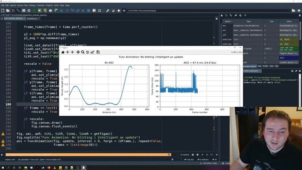This screenshot has width=302, height=170.
Task: Select the Pan tool in Figure window
Action: click(78, 52)
